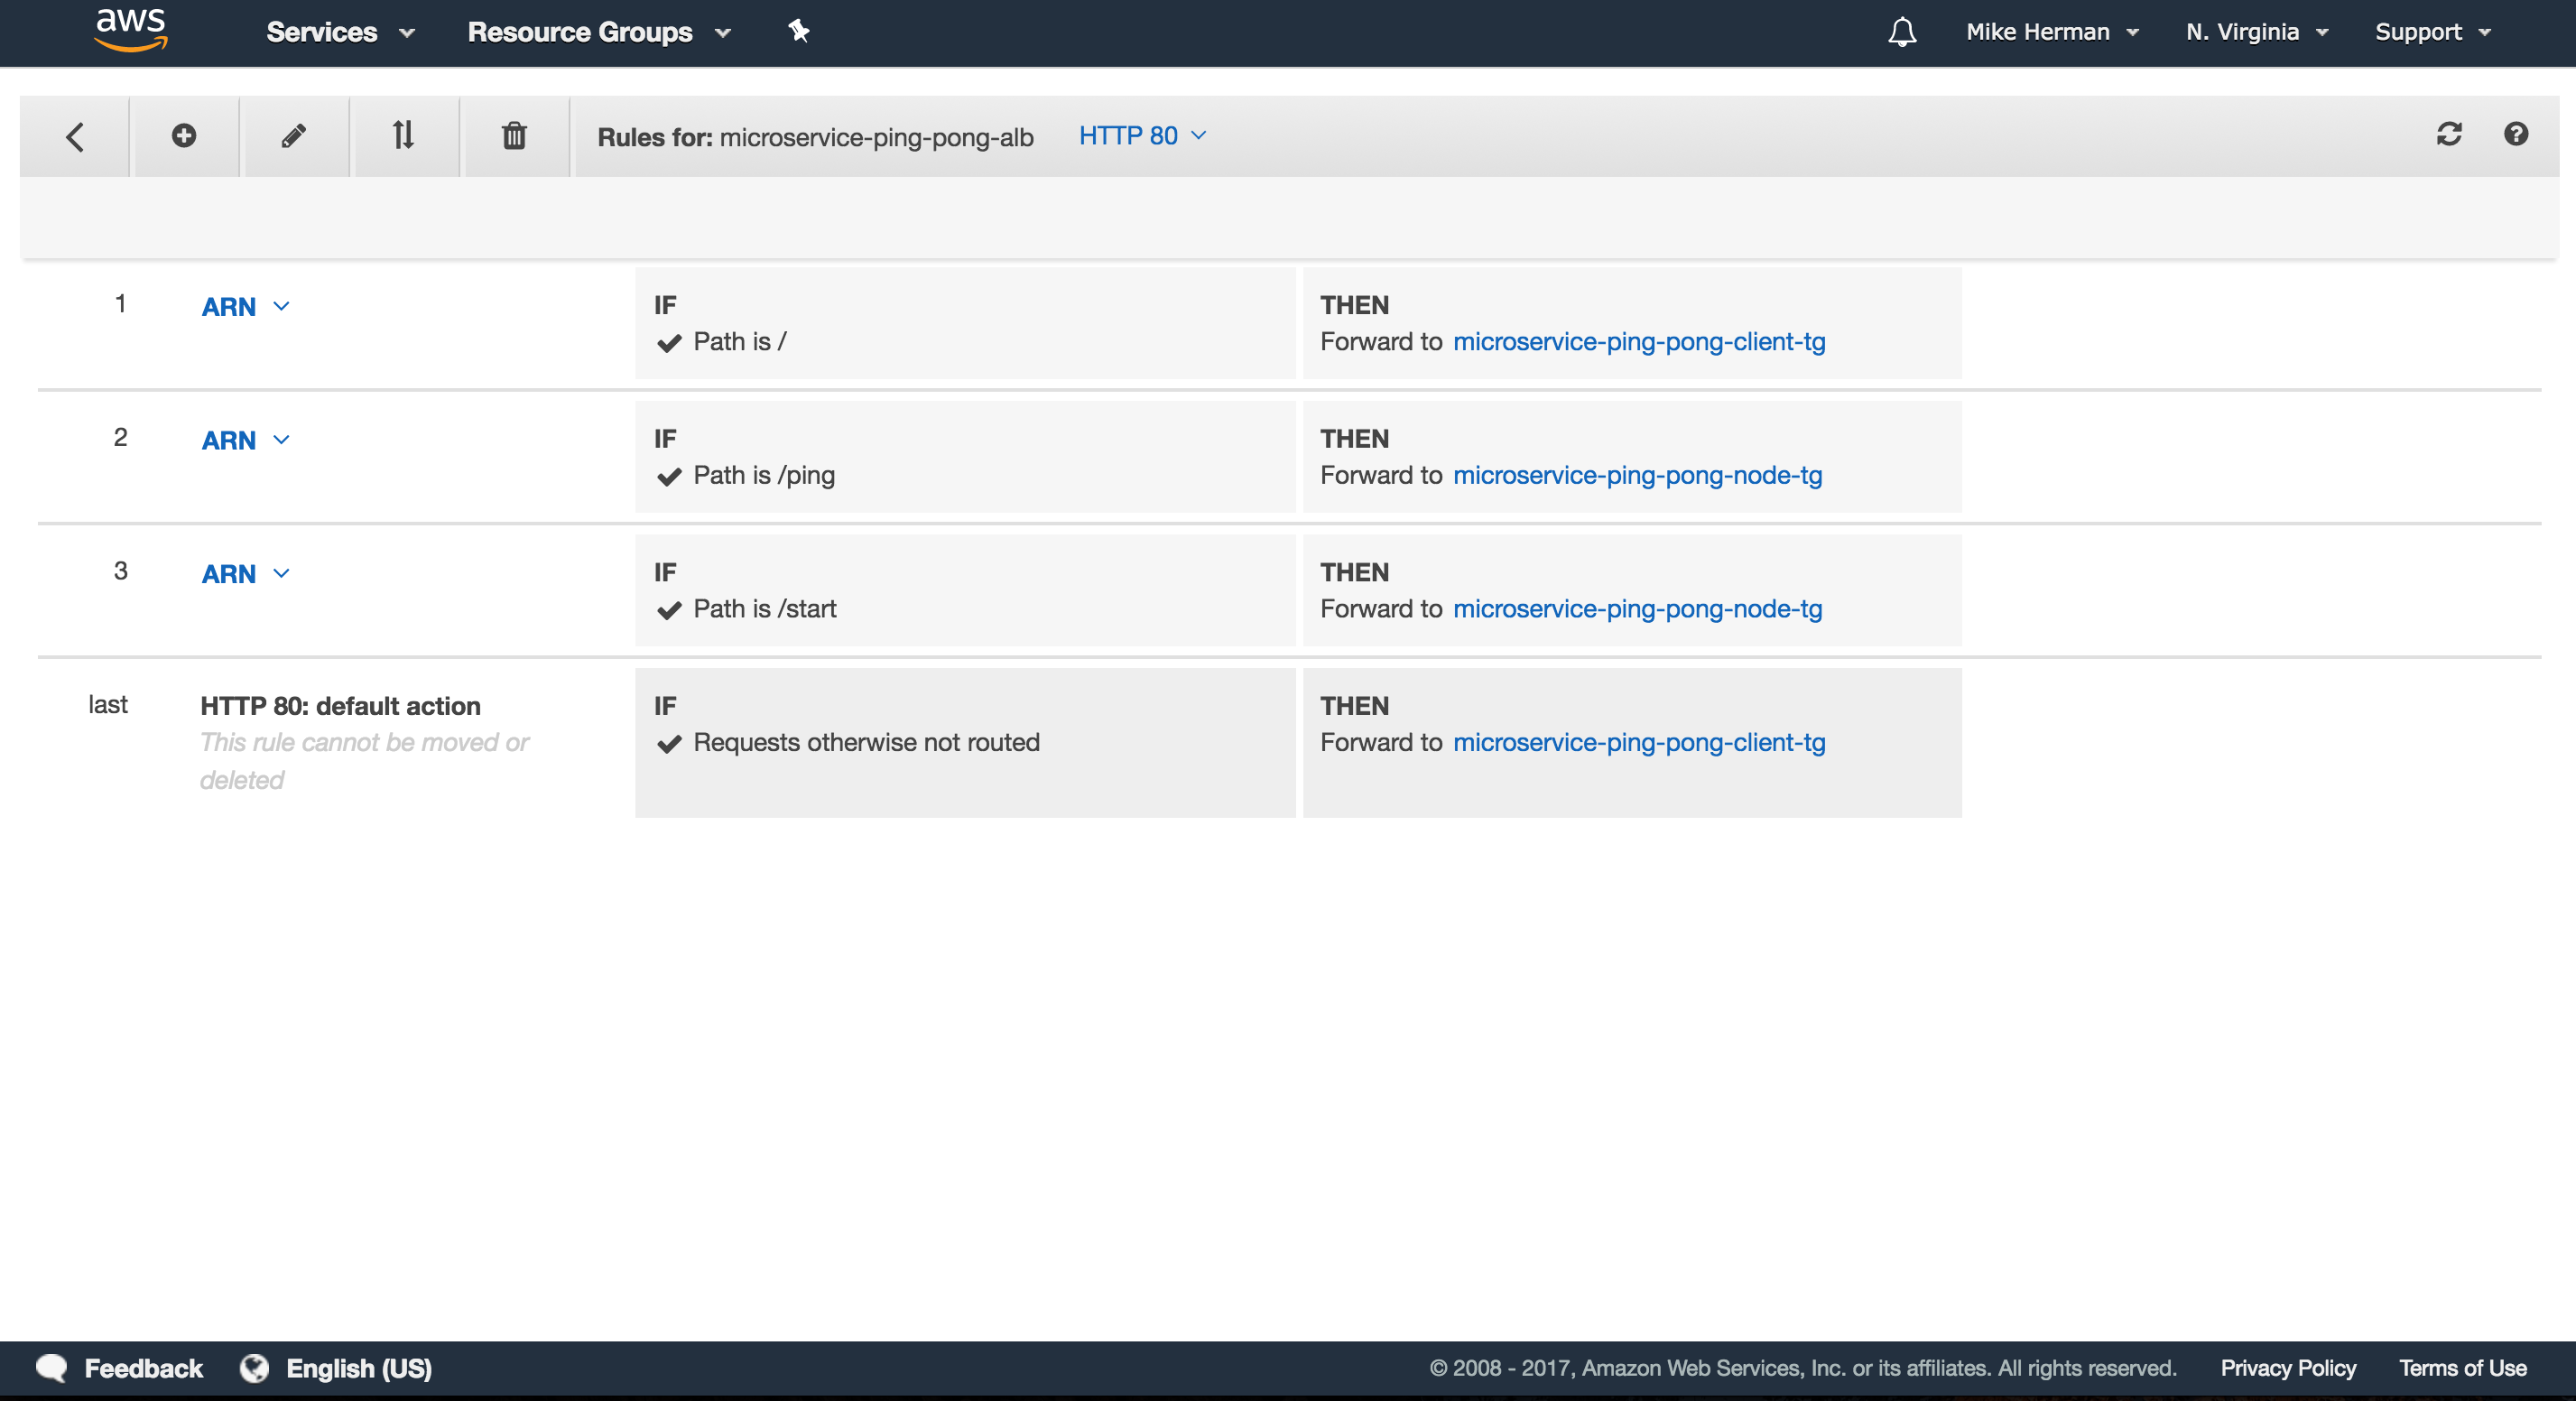Open the N. Virginia region menu

tap(2256, 32)
